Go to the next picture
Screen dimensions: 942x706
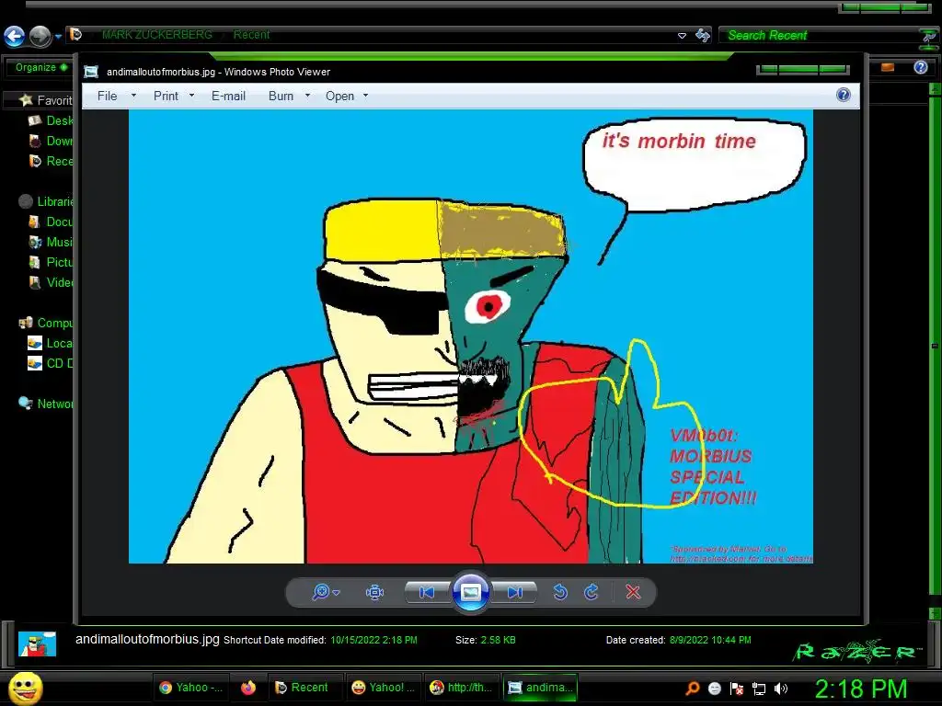click(x=515, y=593)
